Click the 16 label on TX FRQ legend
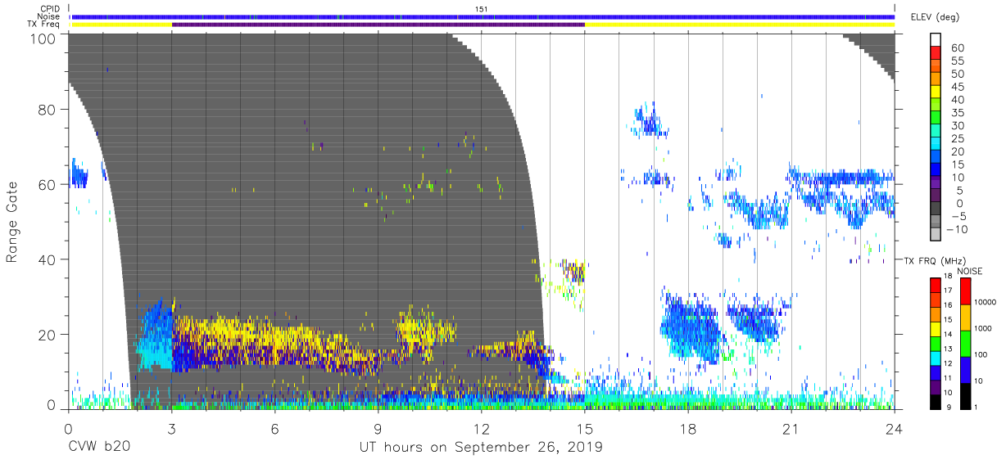Viewport: 1006px width, 464px height. click(x=949, y=304)
